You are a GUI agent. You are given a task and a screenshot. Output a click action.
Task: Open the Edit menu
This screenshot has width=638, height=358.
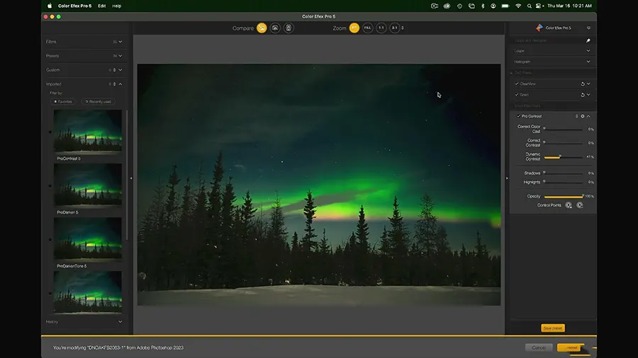[x=102, y=6]
